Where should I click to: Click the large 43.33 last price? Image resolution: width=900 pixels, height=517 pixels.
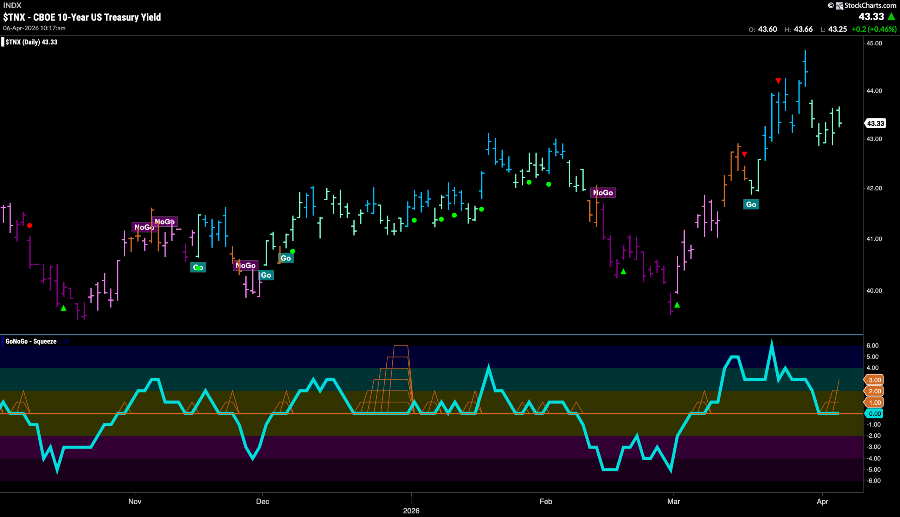[871, 16]
